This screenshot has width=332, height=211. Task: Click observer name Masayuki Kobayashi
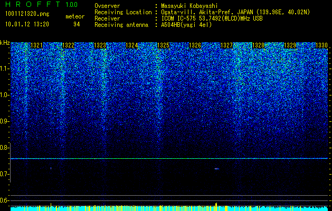189,6
